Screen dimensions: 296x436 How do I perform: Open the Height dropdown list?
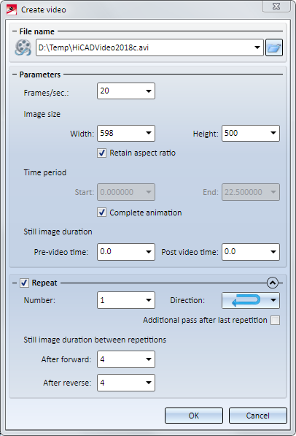click(273, 133)
